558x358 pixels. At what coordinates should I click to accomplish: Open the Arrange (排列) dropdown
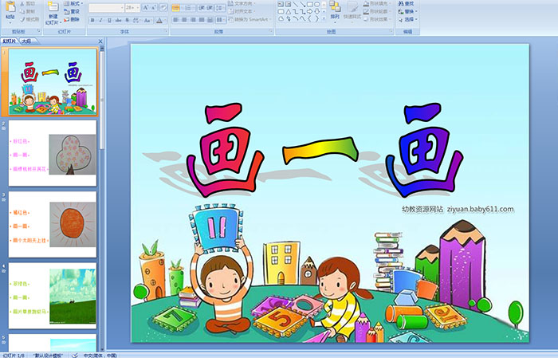tap(335, 10)
